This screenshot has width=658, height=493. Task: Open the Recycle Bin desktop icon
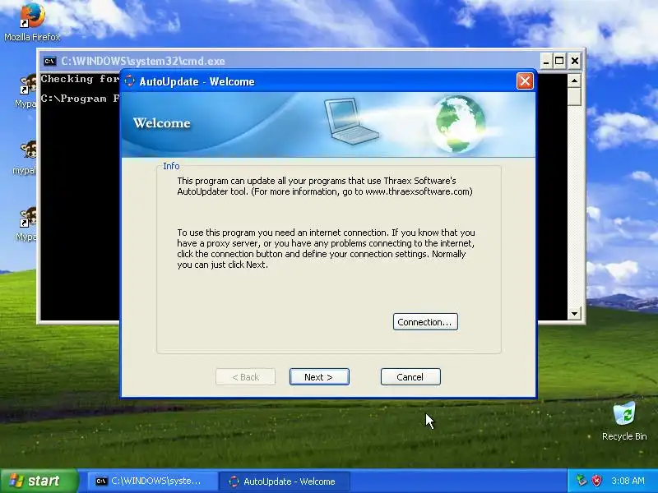pyautogui.click(x=624, y=422)
